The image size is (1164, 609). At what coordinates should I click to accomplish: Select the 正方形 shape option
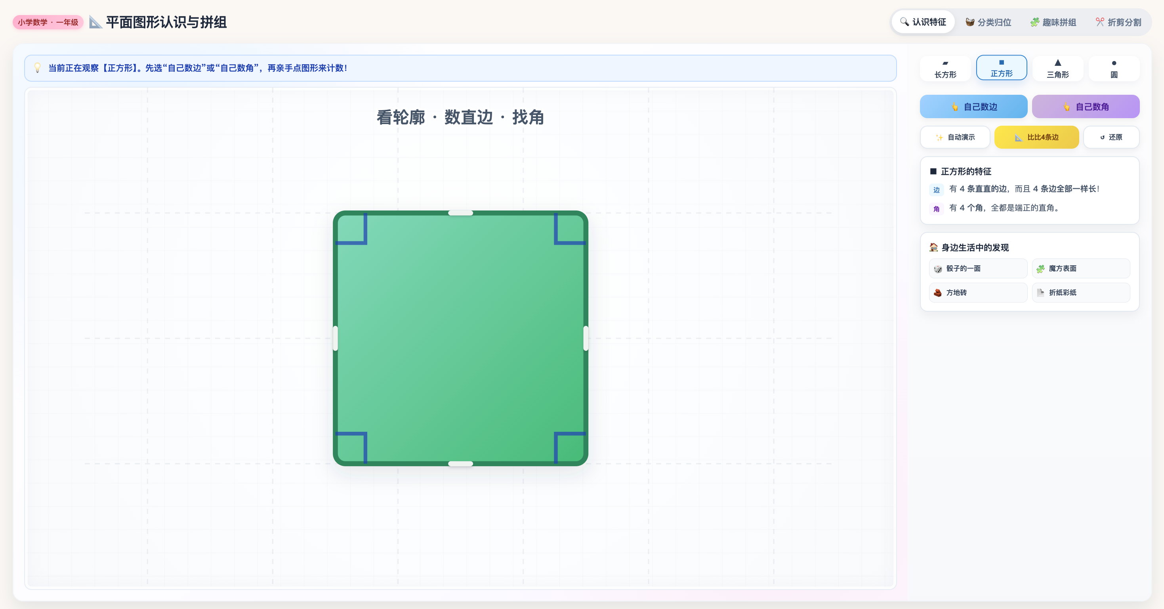point(1001,68)
